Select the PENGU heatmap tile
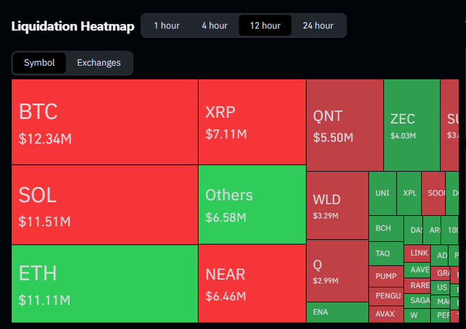 pyautogui.click(x=386, y=296)
